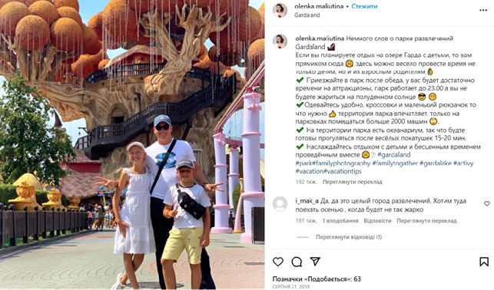Open i_mak_a commenter profile picture
494x290 pixels.
(280, 204)
